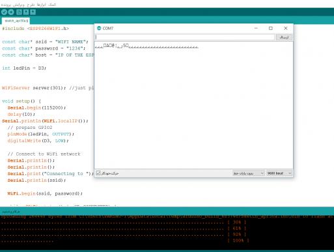The height and width of the screenshot is (252, 334).
Task: Click the WiFi.begin(ssid, password) code line
Action: click(x=45, y=193)
